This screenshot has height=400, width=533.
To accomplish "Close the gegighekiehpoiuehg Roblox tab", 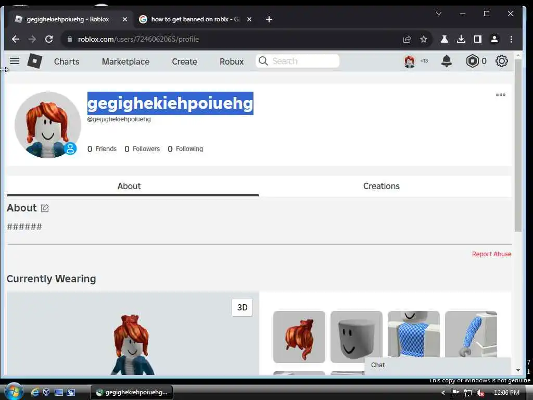I will tap(125, 19).
